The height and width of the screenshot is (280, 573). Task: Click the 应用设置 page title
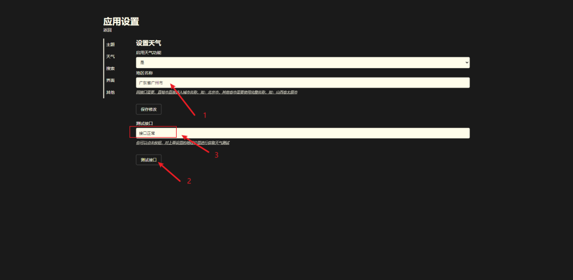pyautogui.click(x=121, y=22)
